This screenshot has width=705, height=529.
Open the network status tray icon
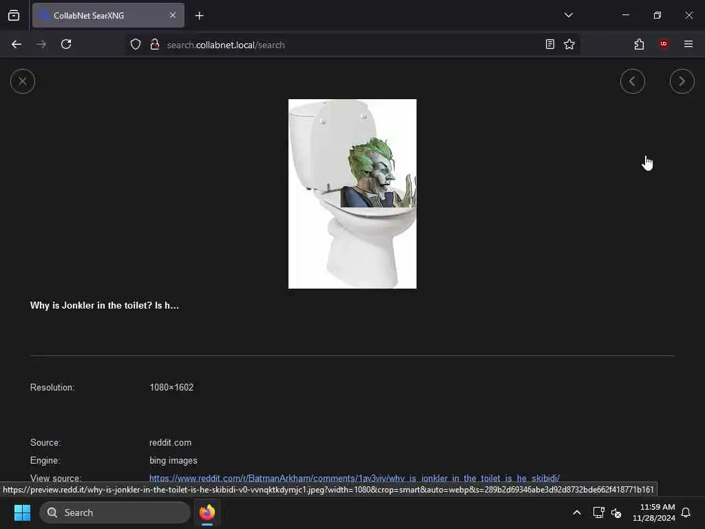tap(598, 512)
